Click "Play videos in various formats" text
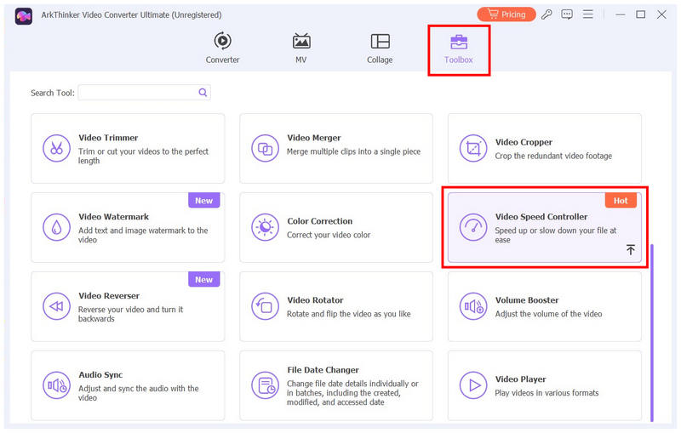This screenshot has height=433, width=681. [x=547, y=393]
